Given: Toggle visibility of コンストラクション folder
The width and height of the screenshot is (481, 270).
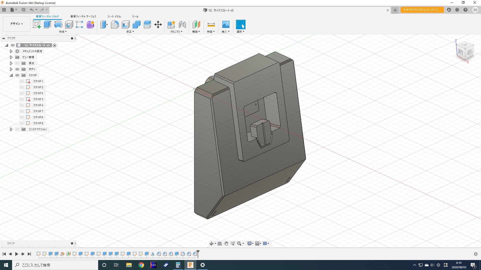Looking at the screenshot, I should coord(17,129).
